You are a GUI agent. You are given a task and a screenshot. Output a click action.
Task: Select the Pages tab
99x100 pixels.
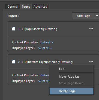(x=26, y=7)
